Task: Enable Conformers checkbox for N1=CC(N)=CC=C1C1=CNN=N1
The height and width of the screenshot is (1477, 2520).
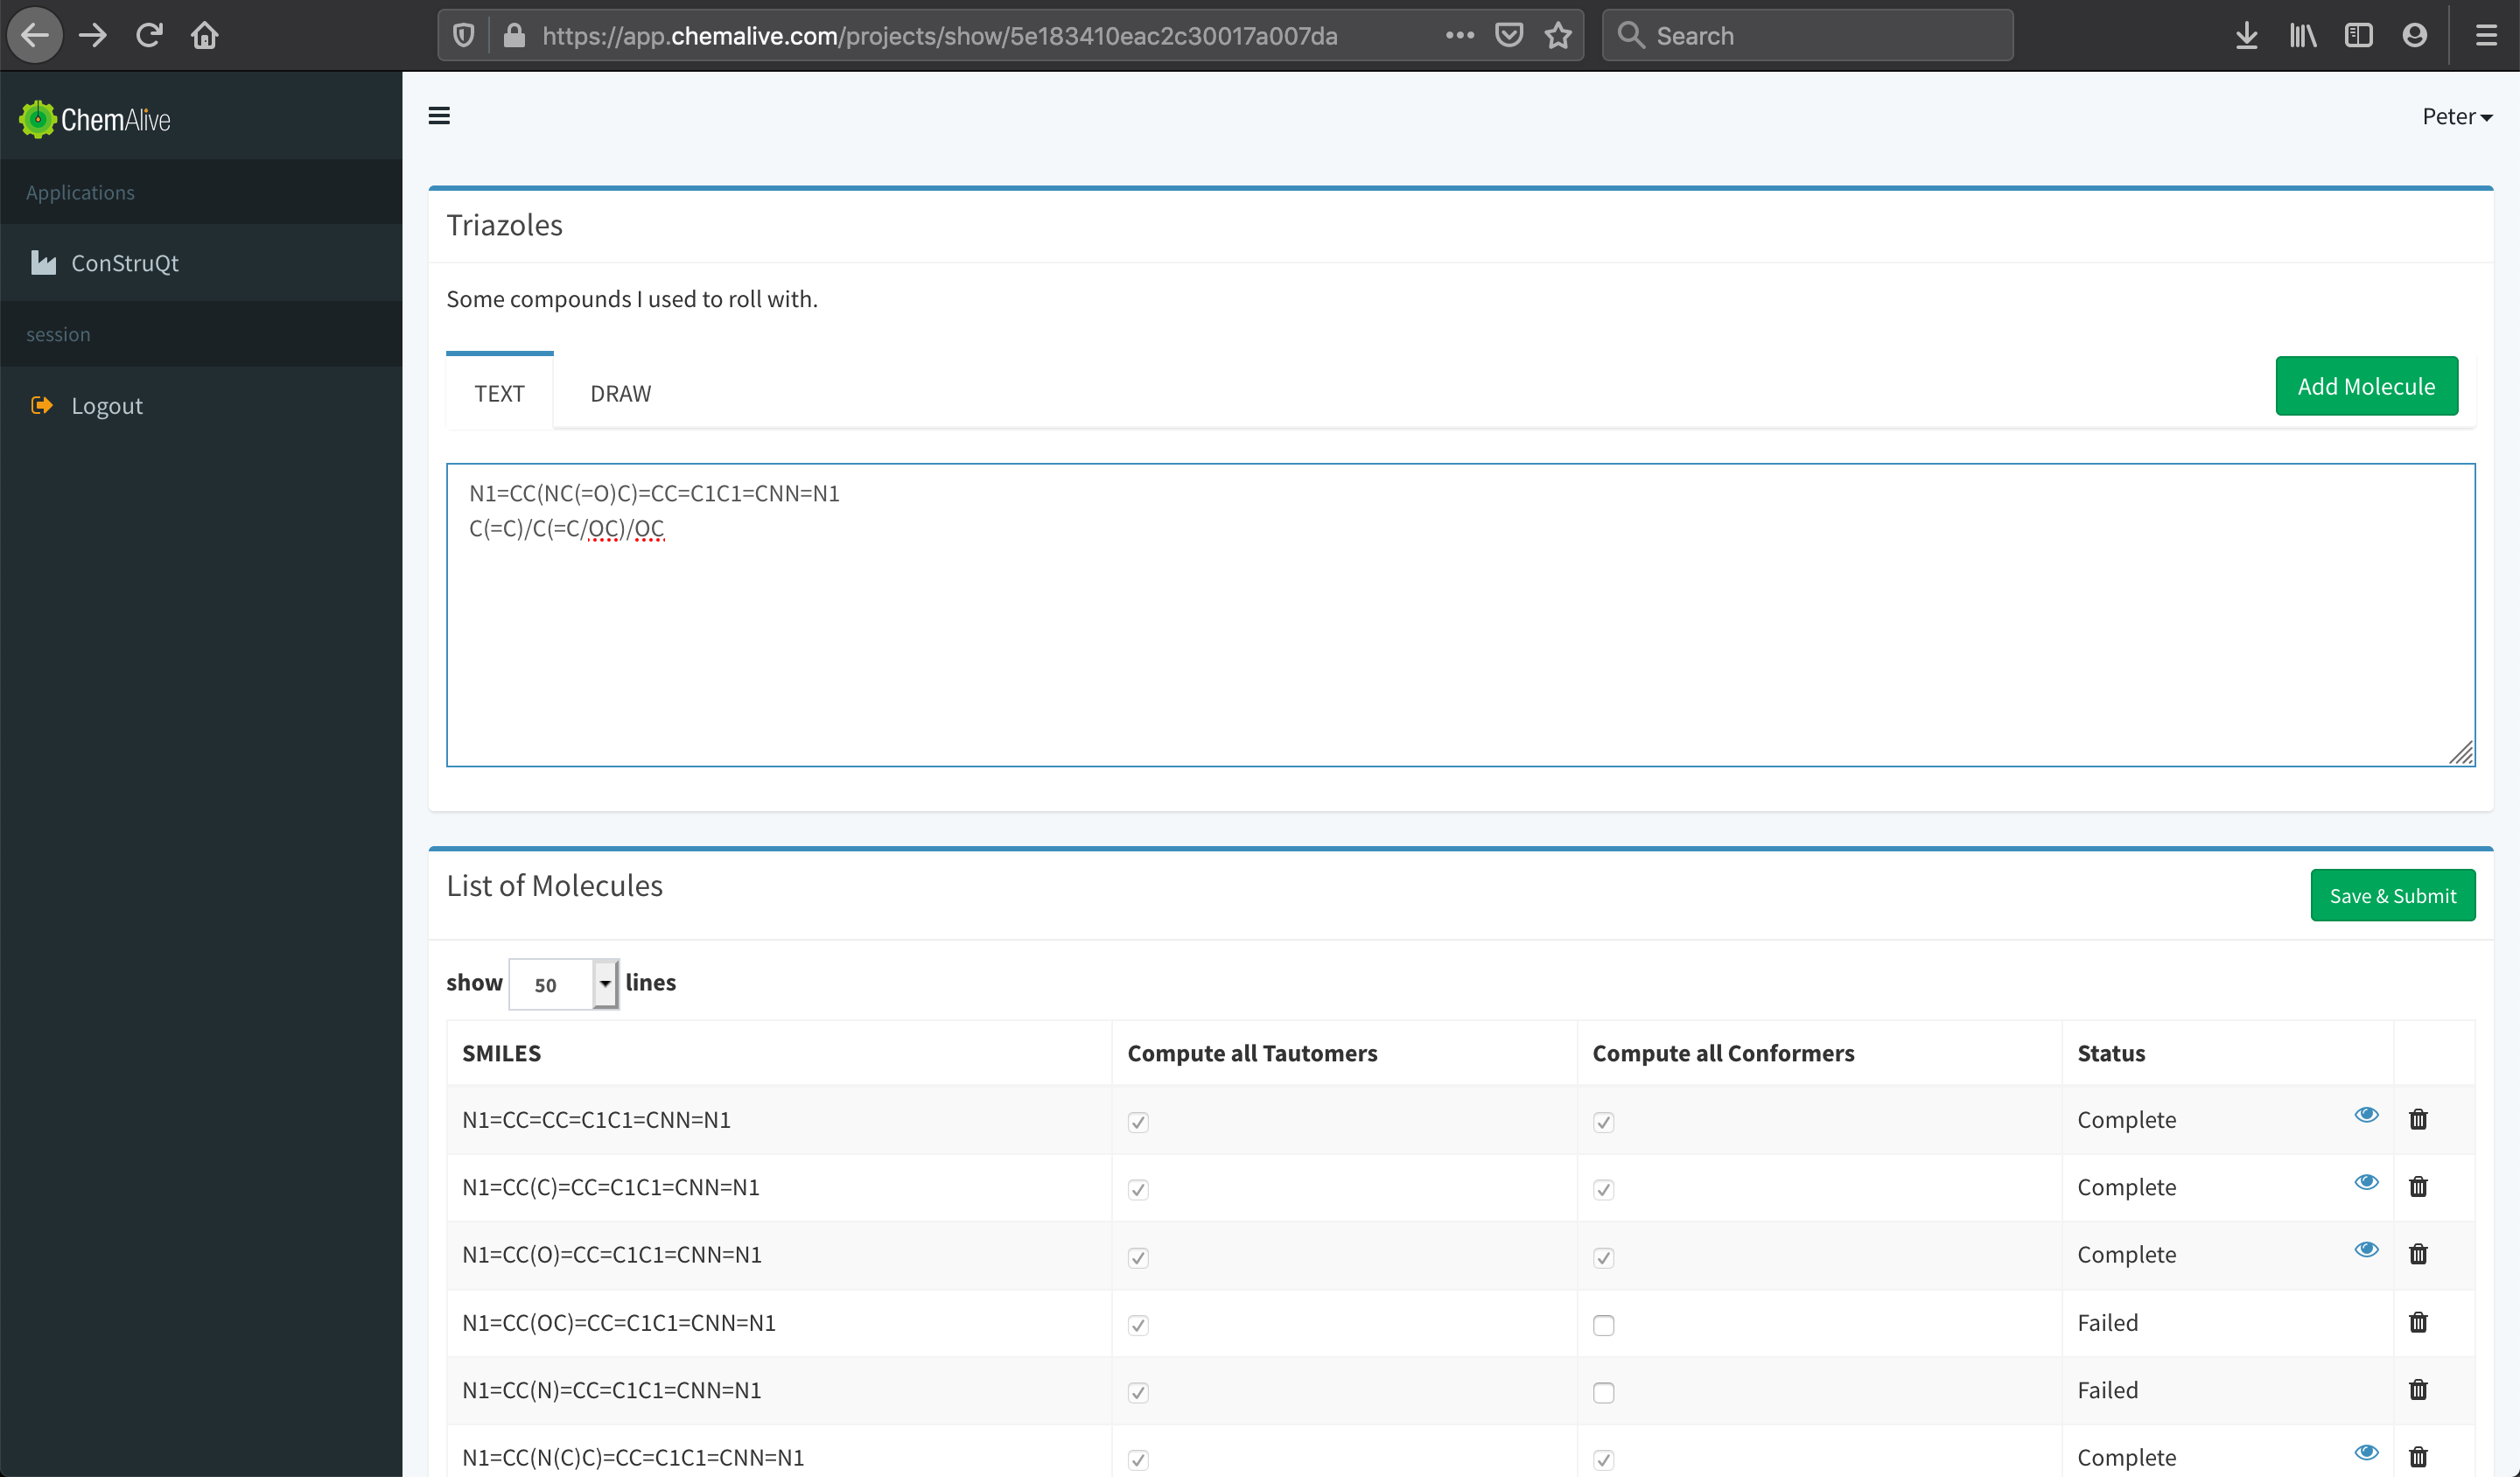Action: coord(1604,1392)
